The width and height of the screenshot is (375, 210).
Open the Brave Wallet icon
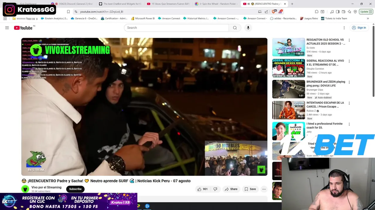coord(343,12)
